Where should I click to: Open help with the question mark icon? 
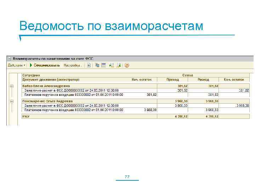coord(127,65)
